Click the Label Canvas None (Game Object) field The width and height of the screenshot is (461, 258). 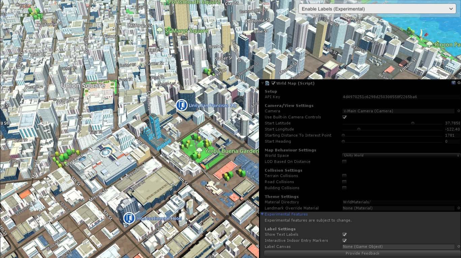point(399,247)
